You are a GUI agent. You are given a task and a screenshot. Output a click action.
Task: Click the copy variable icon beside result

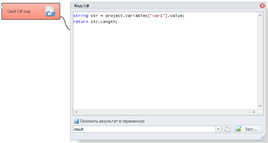(x=227, y=129)
